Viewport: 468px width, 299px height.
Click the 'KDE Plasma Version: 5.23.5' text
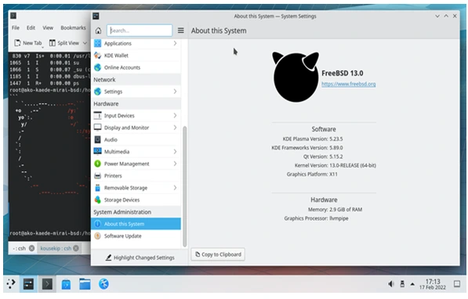coord(313,139)
